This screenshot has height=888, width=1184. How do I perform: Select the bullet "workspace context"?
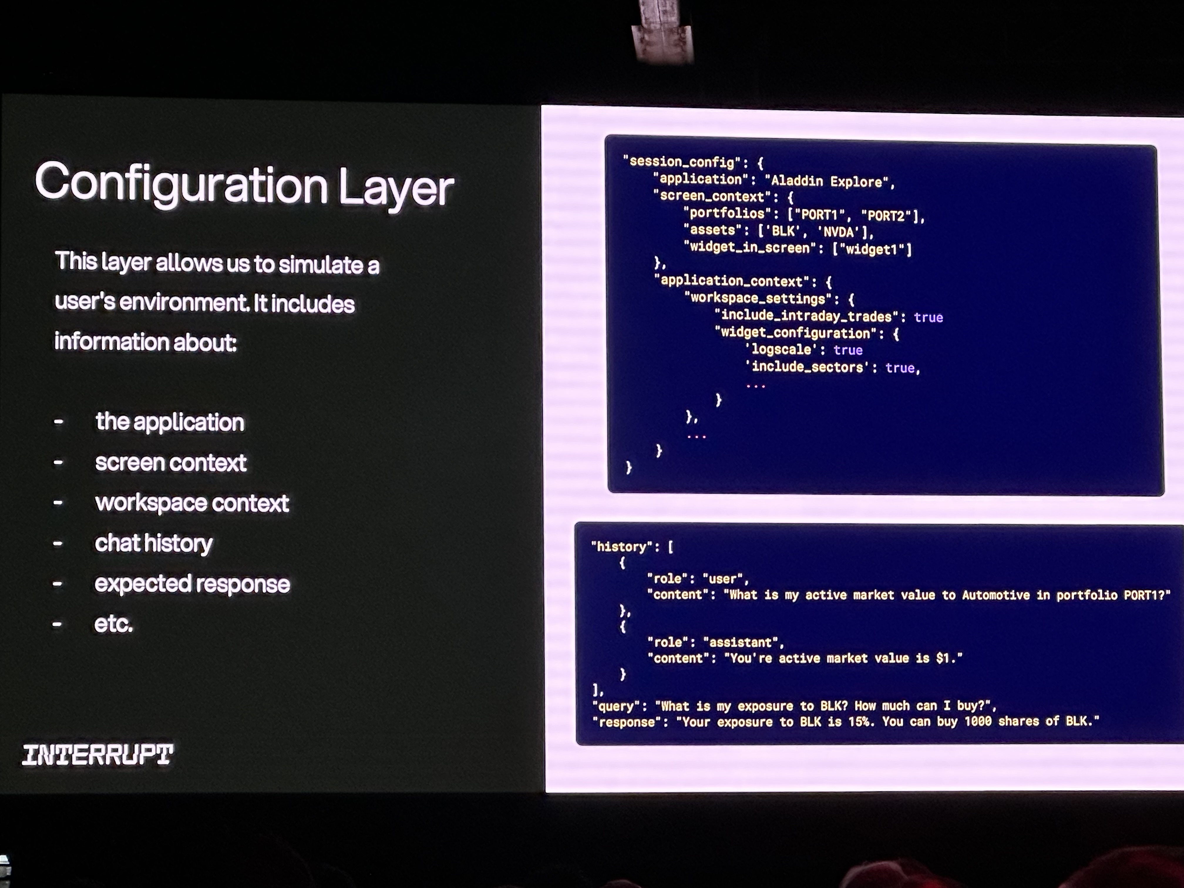(192, 503)
